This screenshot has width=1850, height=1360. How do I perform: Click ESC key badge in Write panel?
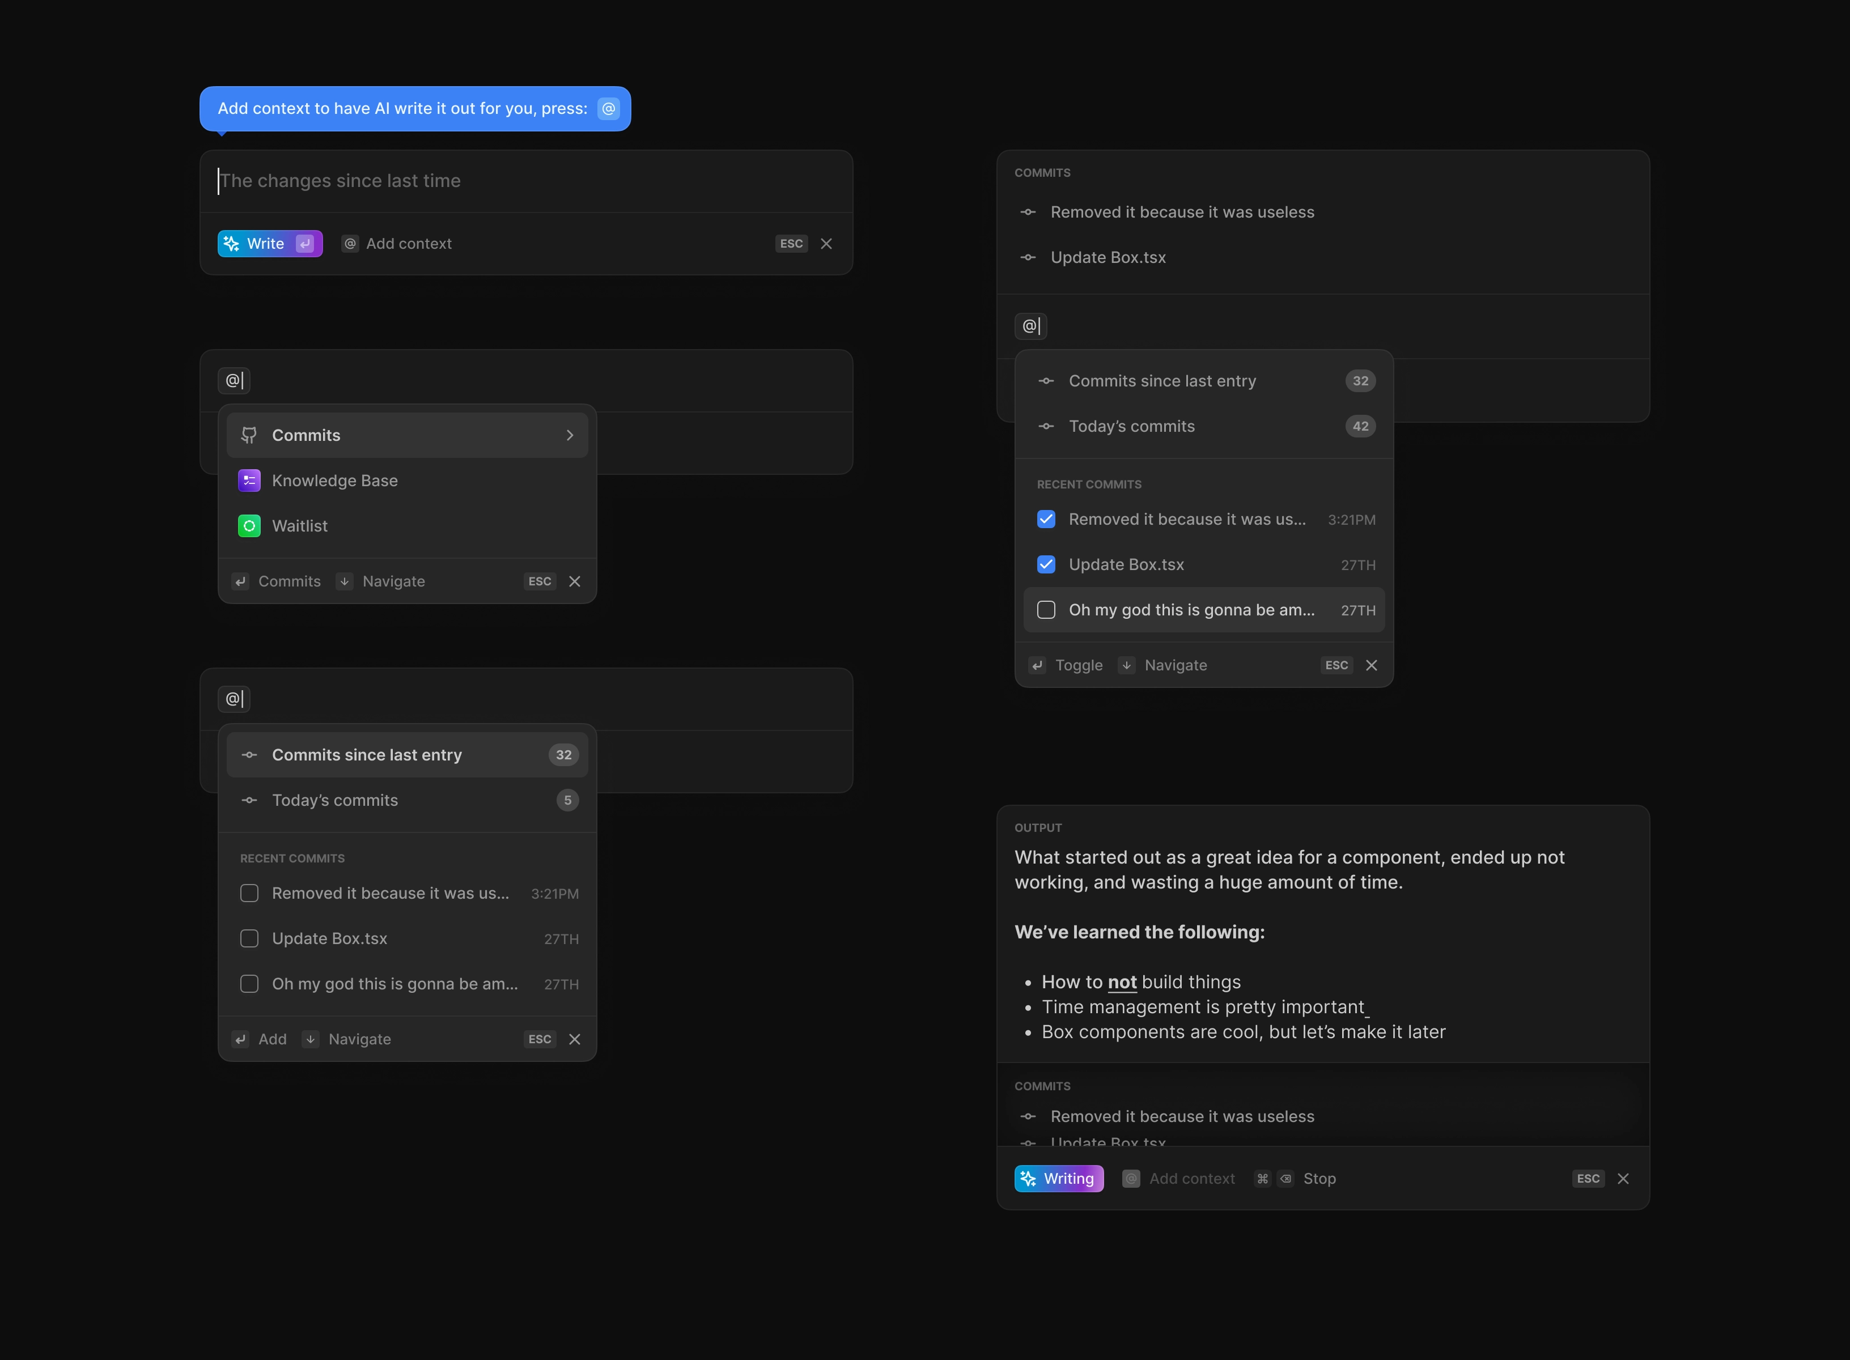pyautogui.click(x=791, y=244)
